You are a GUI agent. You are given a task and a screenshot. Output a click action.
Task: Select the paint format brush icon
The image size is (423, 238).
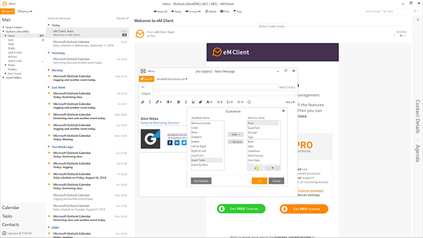(x=200, y=102)
